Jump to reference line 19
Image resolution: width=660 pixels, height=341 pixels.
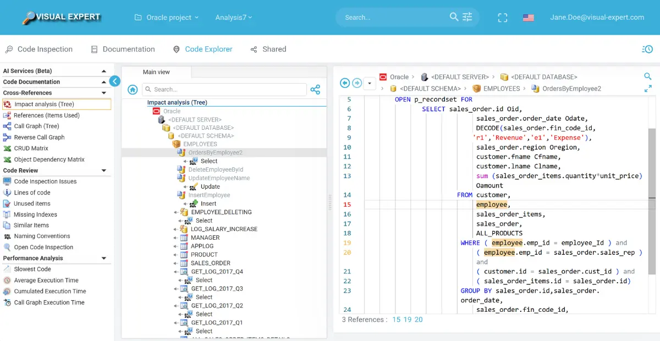tap(408, 320)
